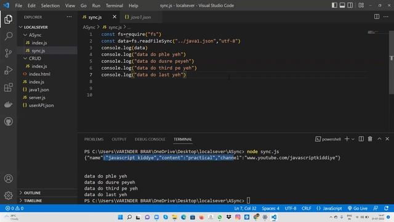
Task: Open the Docker view in activity bar
Action: tap(8, 104)
